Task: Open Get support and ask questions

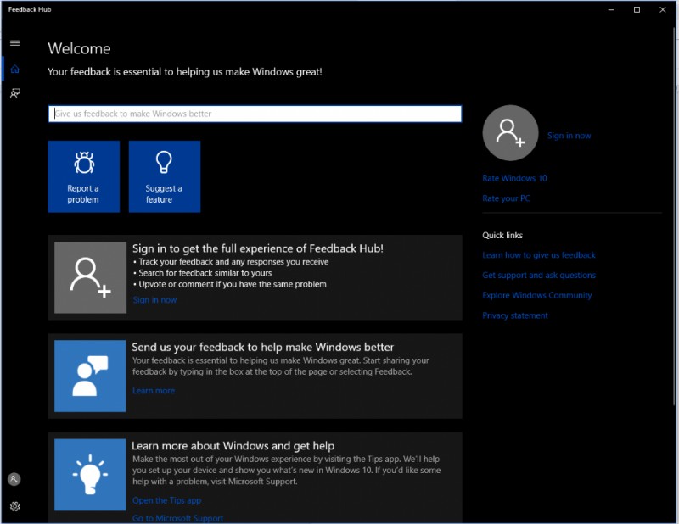Action: coord(539,275)
